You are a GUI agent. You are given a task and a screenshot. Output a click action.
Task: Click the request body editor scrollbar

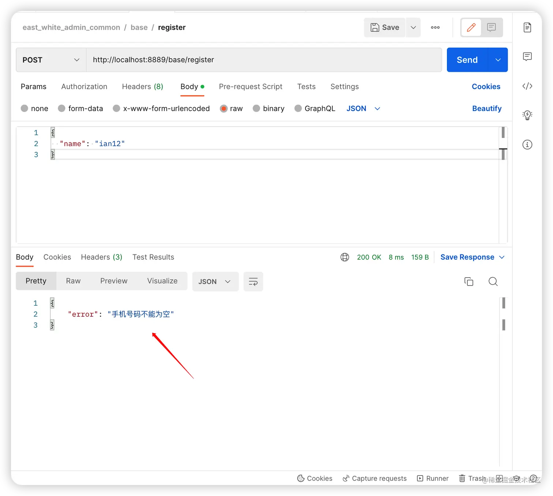pyautogui.click(x=503, y=185)
